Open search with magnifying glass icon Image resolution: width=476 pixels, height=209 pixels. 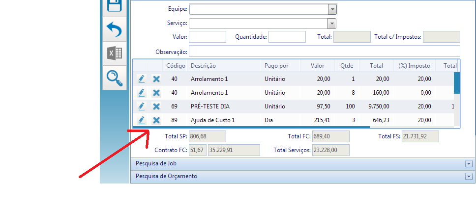click(115, 78)
